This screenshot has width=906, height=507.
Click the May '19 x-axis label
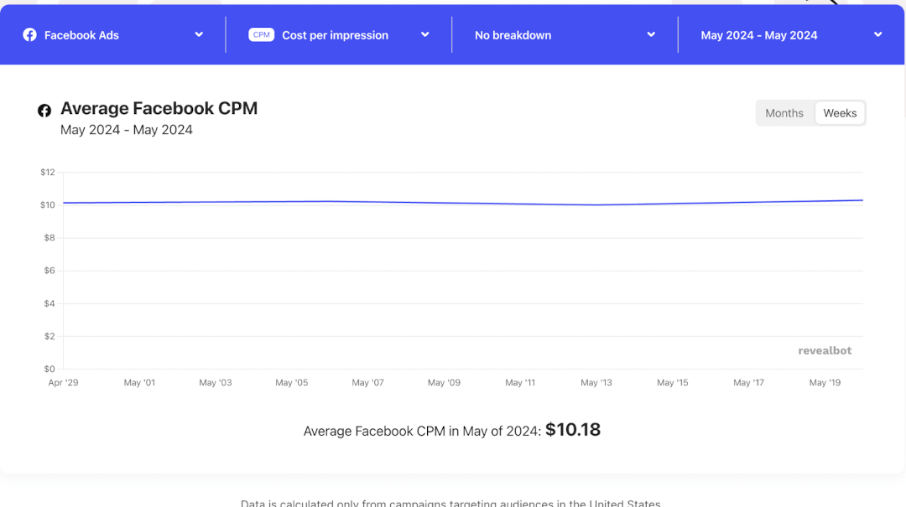pyautogui.click(x=825, y=382)
